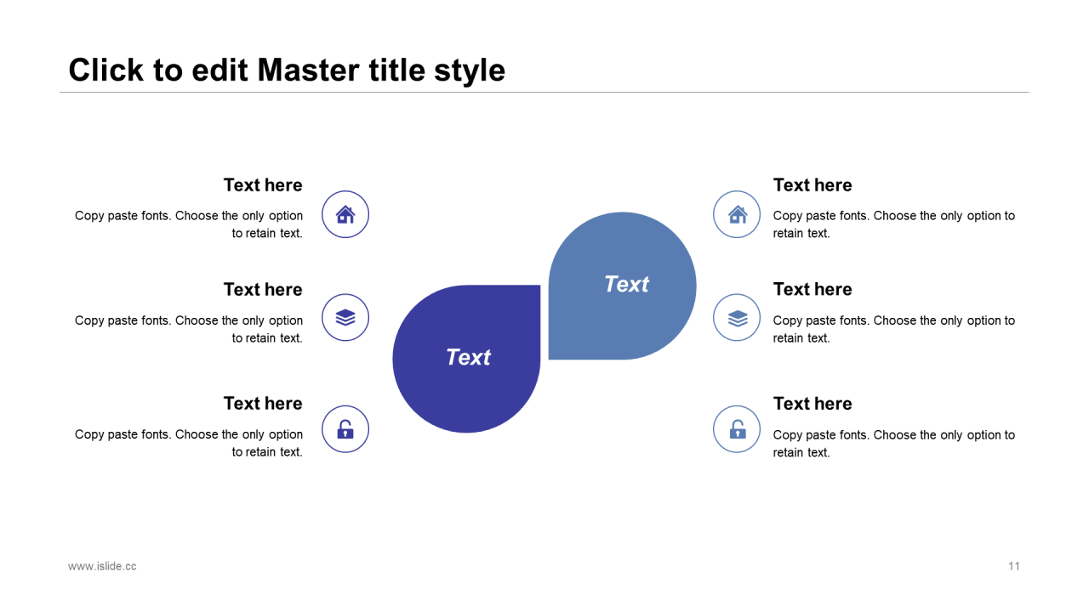Select the light blue teardrop shape labeled Text

click(622, 286)
